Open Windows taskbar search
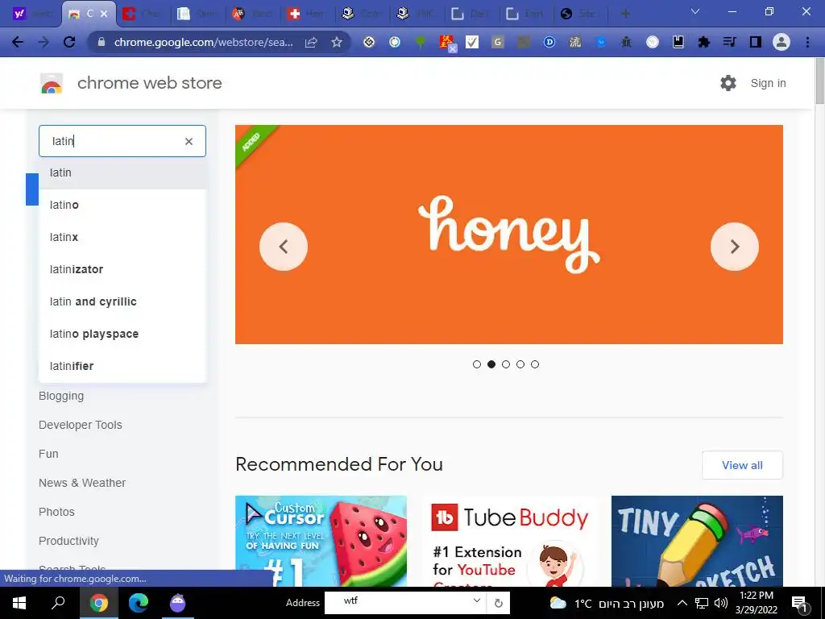Screen dimensions: 825x619 tap(58, 603)
